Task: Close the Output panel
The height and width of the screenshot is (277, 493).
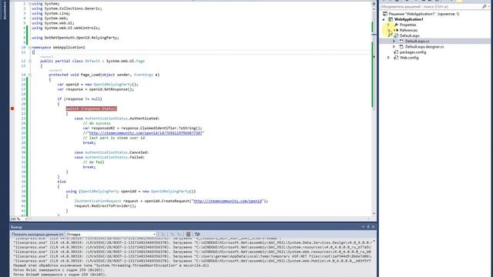Action: click(x=373, y=227)
